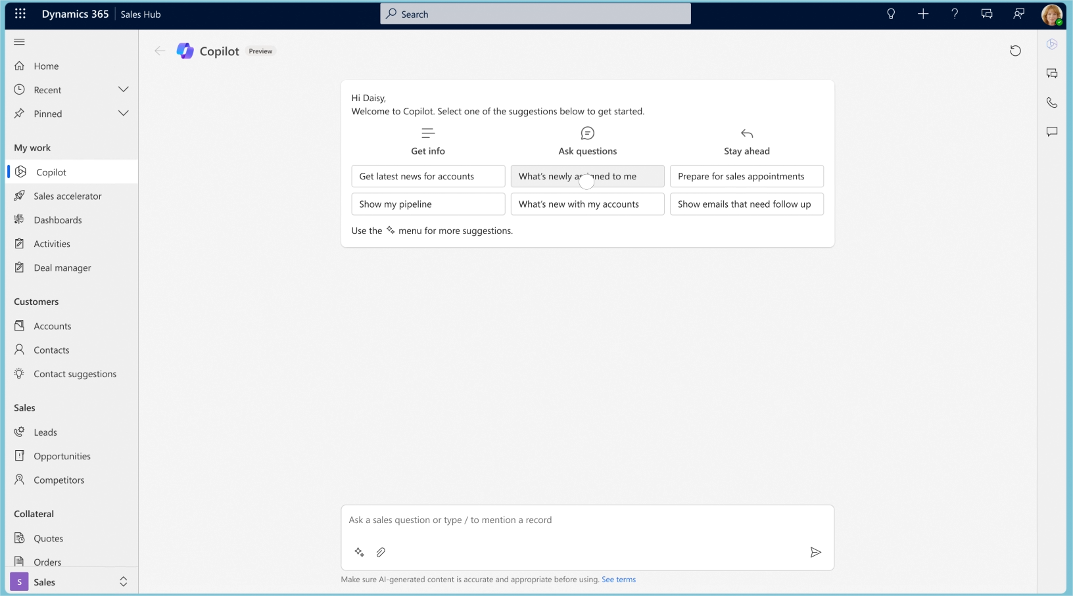Expand the Pinned chevron

[x=123, y=113]
